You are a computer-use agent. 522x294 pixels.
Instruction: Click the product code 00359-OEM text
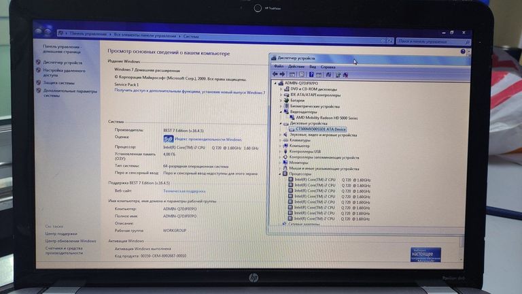tap(163, 256)
